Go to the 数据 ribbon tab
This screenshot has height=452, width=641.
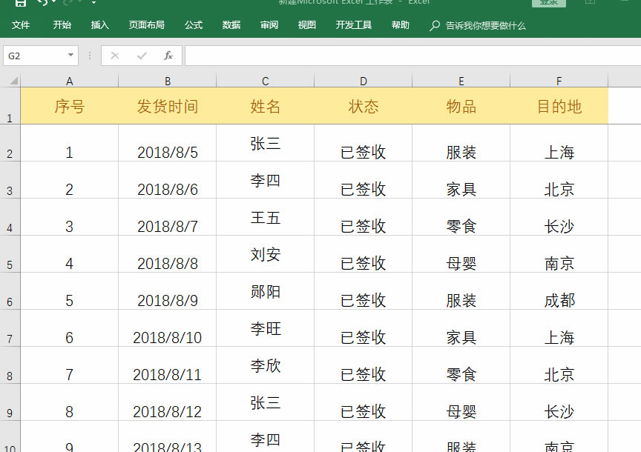231,25
